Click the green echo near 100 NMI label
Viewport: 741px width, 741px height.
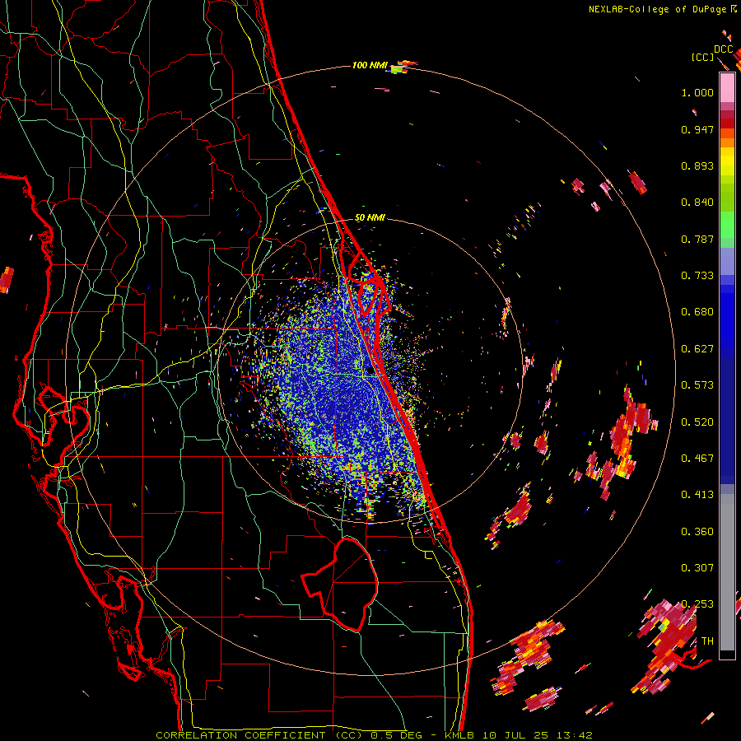click(x=397, y=69)
